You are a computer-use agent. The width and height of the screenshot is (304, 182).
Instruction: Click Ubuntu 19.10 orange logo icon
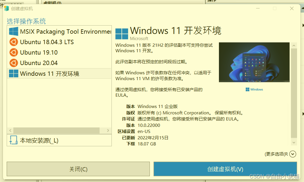[x=14, y=52]
